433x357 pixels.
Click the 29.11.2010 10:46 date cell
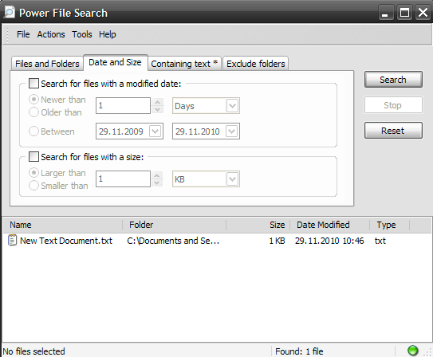pyautogui.click(x=329, y=241)
